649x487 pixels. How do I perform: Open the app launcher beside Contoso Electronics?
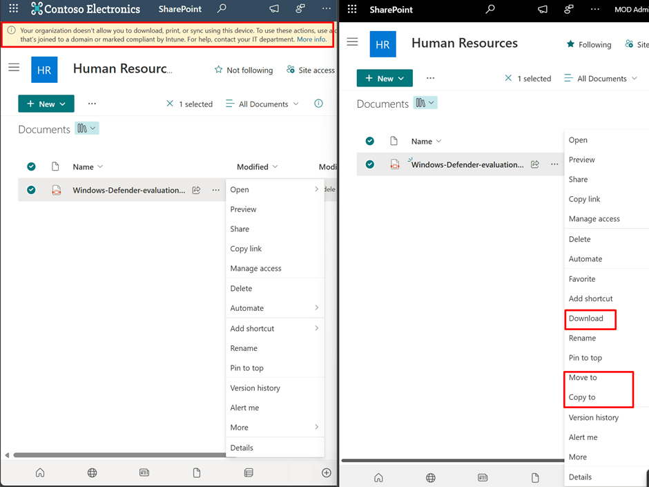14,9
